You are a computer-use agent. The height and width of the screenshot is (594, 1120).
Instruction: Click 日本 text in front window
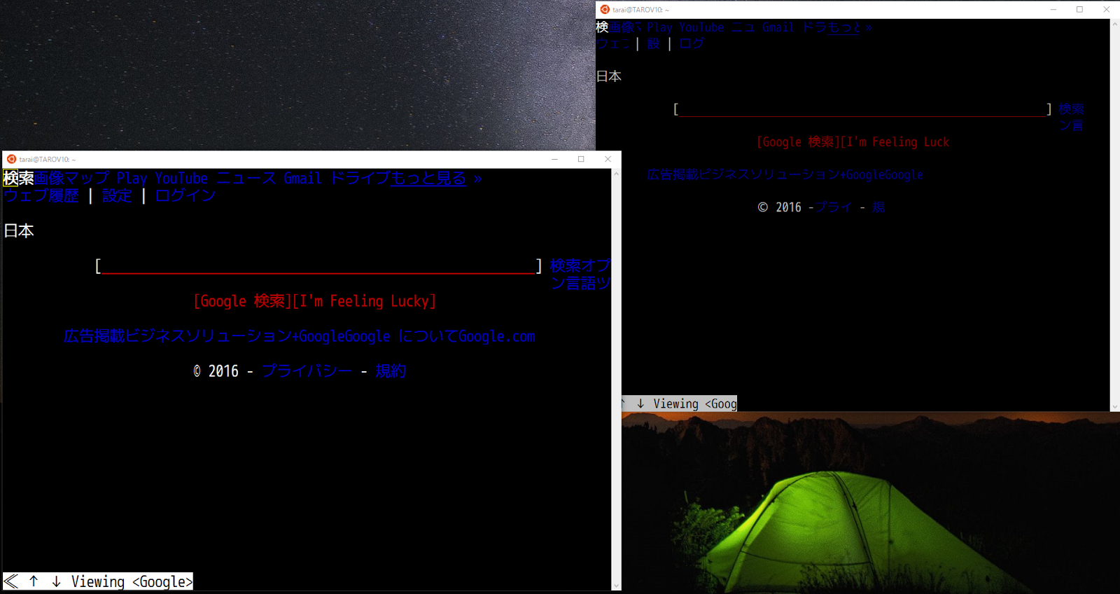click(x=19, y=230)
